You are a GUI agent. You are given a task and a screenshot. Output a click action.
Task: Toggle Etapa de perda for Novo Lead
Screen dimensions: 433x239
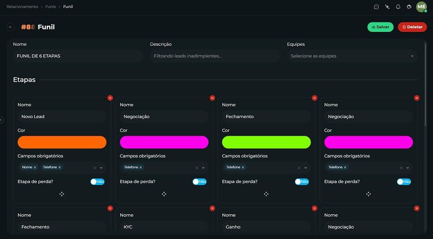(x=97, y=182)
